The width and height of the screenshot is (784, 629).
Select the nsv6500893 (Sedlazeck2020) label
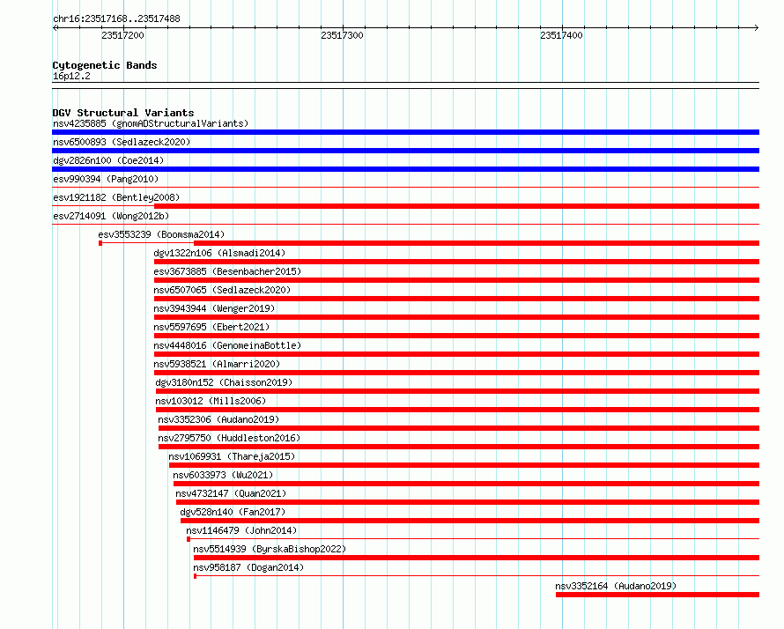[x=122, y=142]
